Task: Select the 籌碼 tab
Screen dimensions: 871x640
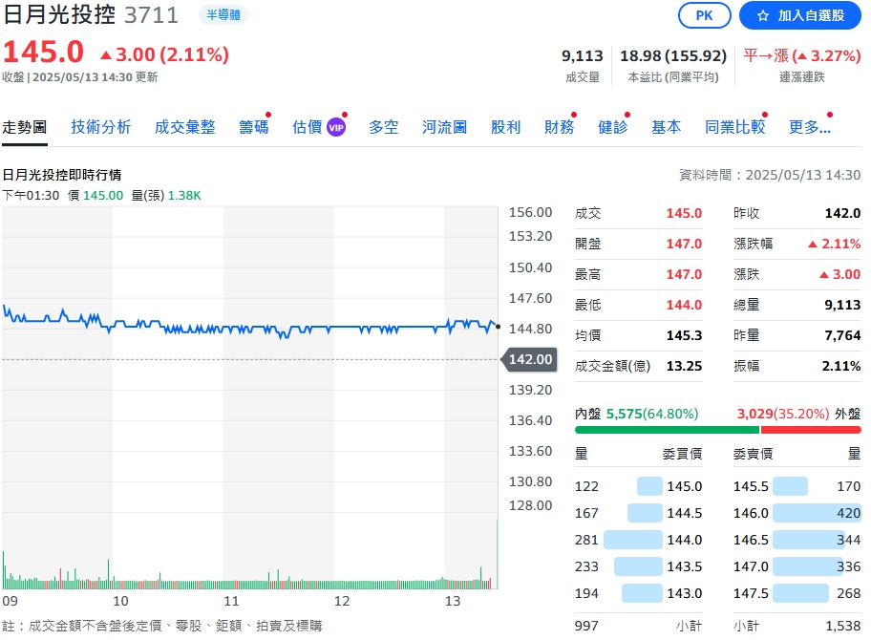Action: 253,127
